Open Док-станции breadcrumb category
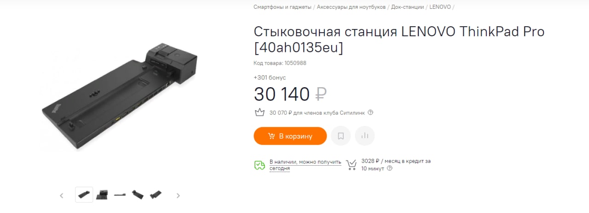Image resolution: width=589 pixels, height=213 pixels. click(408, 7)
